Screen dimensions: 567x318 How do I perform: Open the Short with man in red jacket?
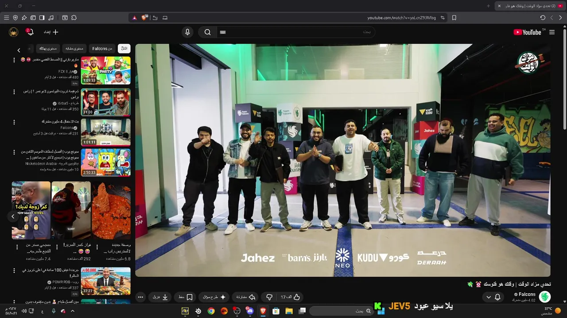pos(71,210)
